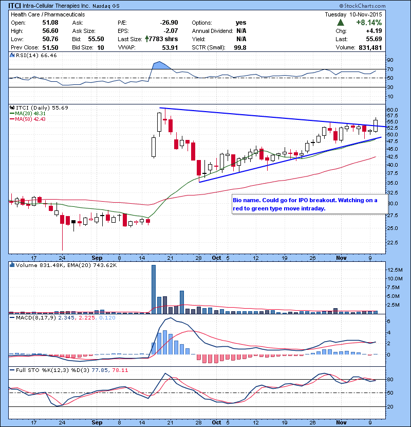
Task: Click the green up-triangle gain indicator
Action: [340, 23]
